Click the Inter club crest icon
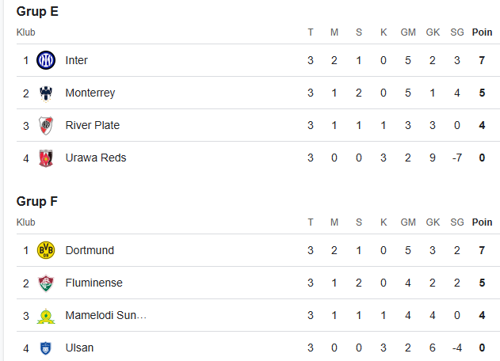 [46, 60]
